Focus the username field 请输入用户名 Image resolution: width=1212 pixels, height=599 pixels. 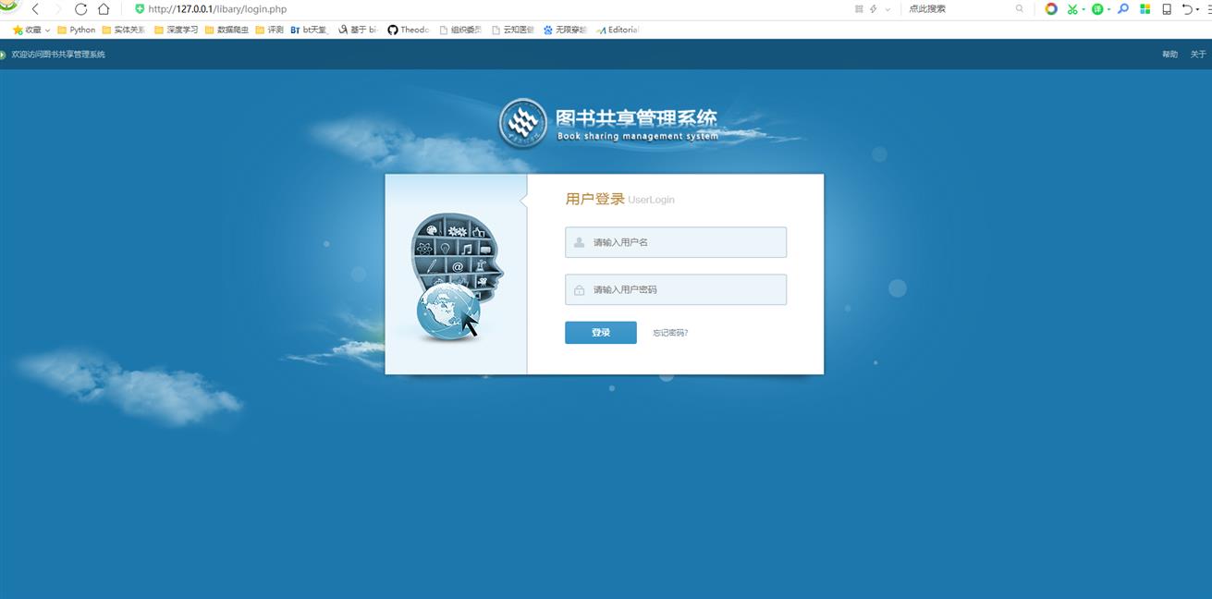coord(676,242)
